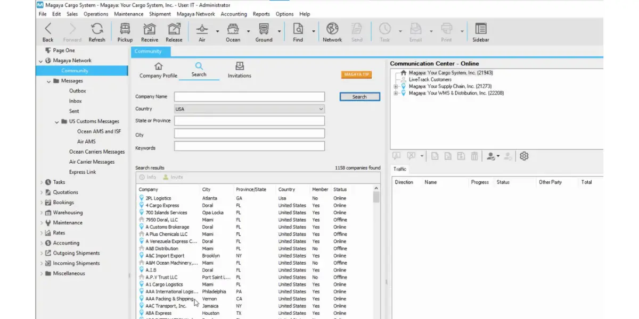Collapse the US Customs Messages folder

(57, 122)
